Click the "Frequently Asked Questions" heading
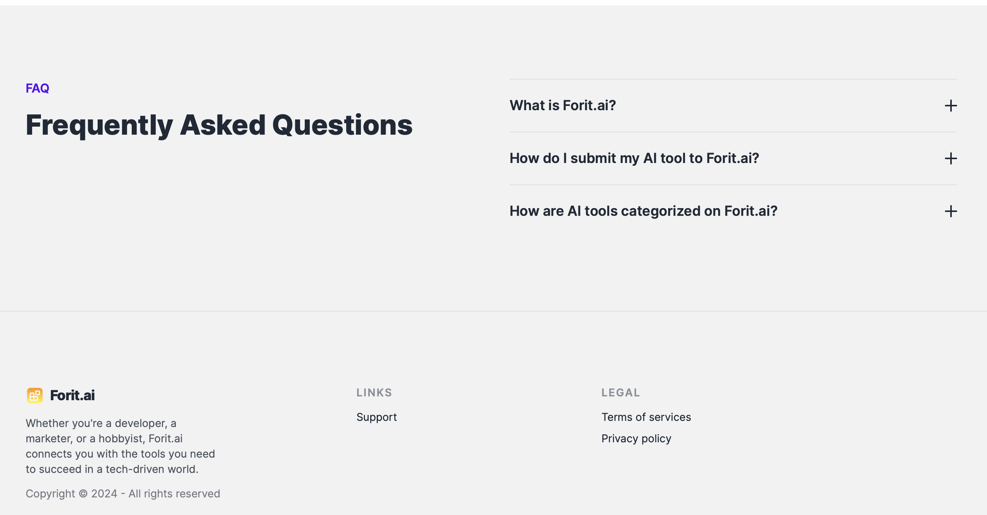 click(x=219, y=125)
